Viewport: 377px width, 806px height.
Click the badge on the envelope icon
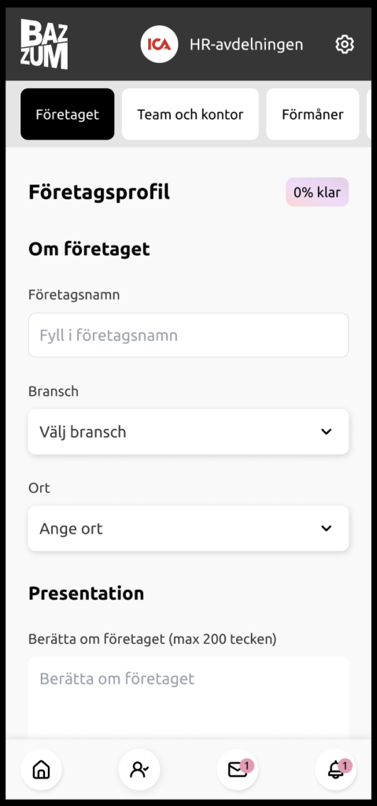pos(247,766)
